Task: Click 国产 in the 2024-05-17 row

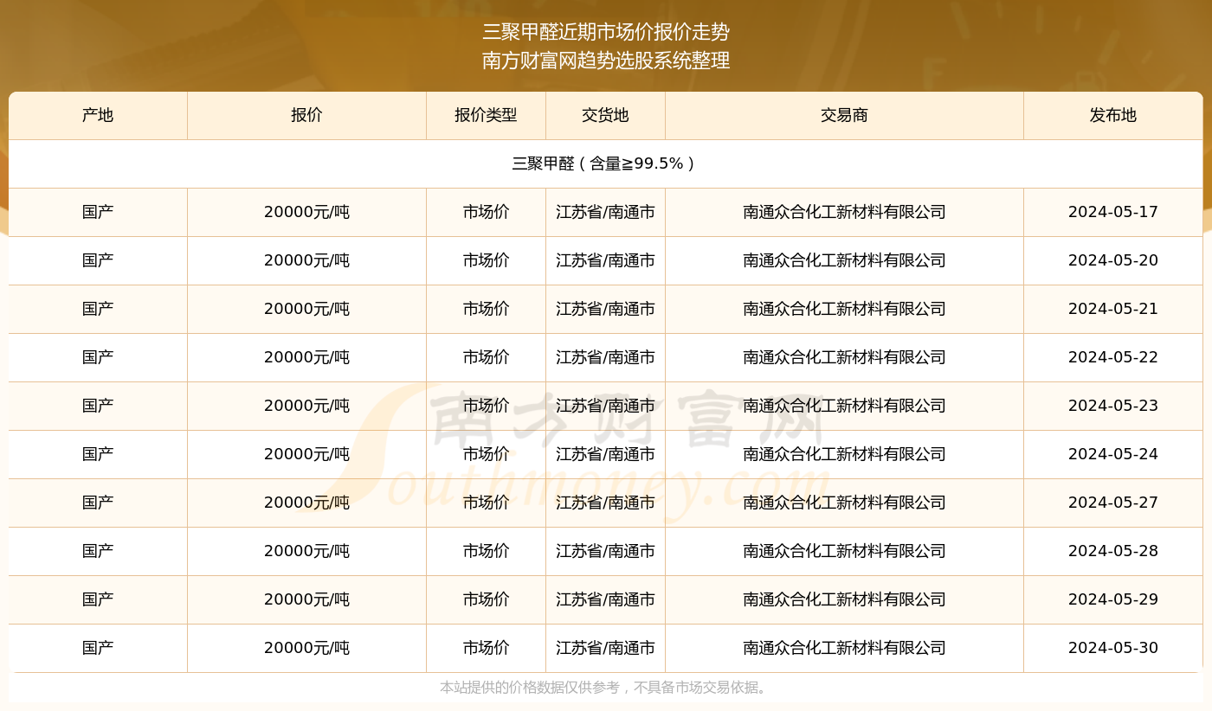Action: click(98, 212)
